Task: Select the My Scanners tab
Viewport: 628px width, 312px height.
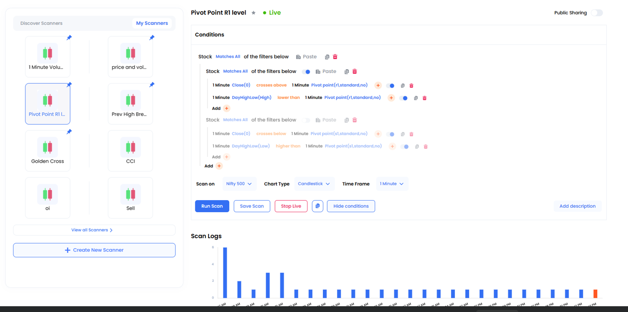Action: (152, 23)
